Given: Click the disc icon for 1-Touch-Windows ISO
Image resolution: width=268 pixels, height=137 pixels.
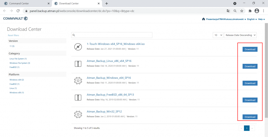Looking at the screenshot, I should tap(78, 47).
